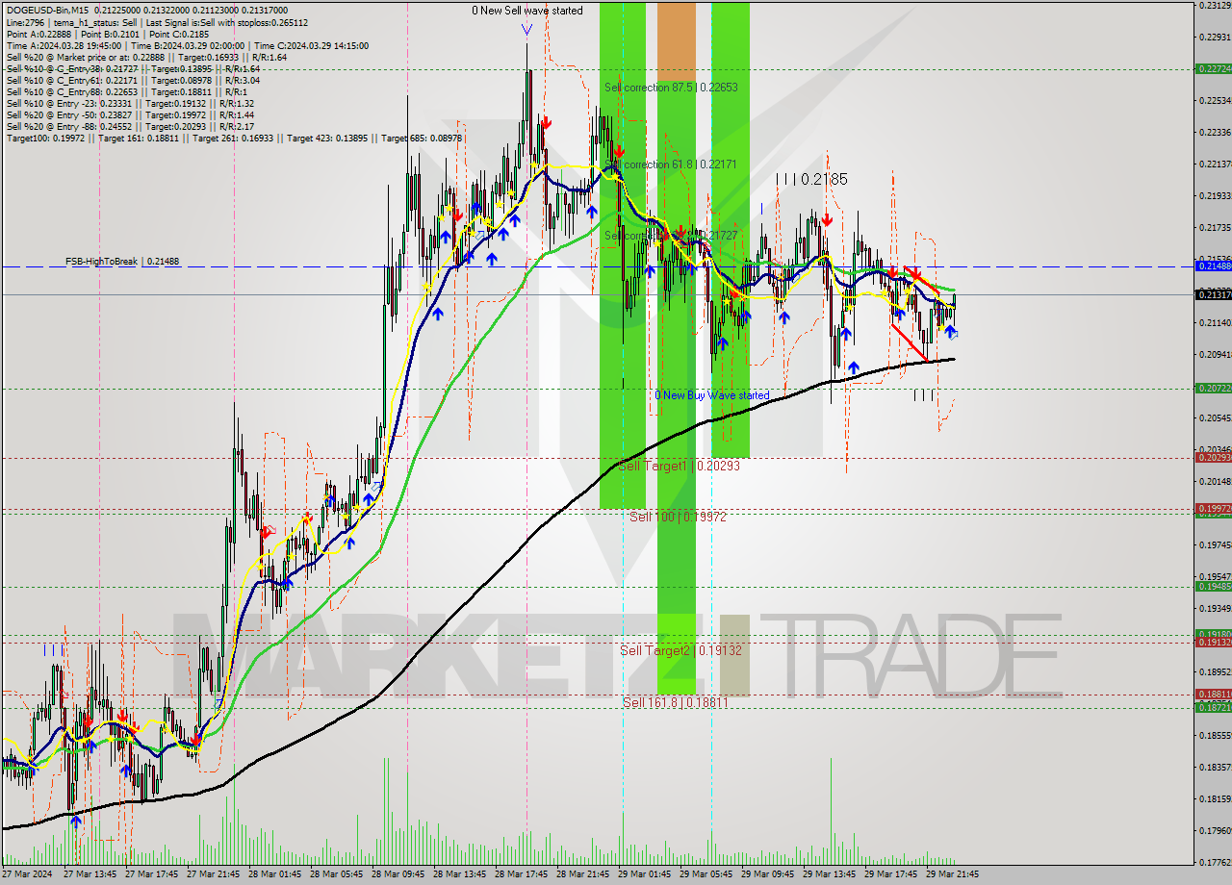This screenshot has width=1232, height=885.
Task: Click the 0.18555 price scale value
Action: pyautogui.click(x=1216, y=735)
